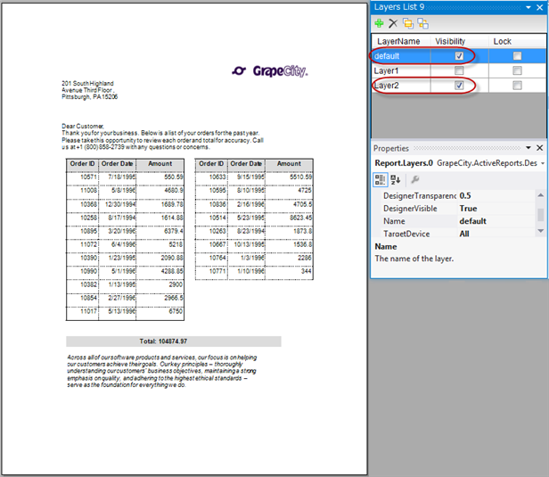
Task: Select the Layer2 row
Action: [x=459, y=86]
